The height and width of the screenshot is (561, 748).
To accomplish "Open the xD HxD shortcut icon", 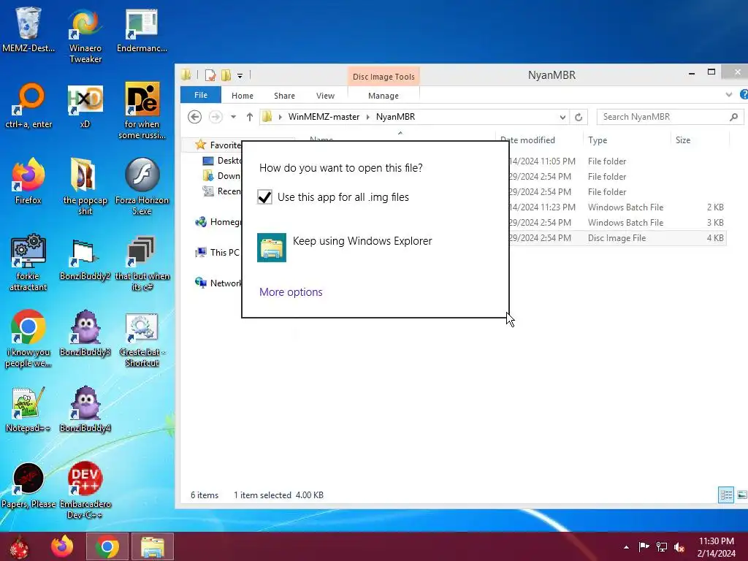I will pyautogui.click(x=85, y=105).
